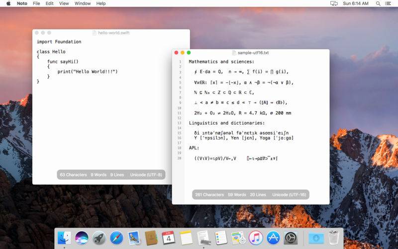The width and height of the screenshot is (398, 249).
Task: Open the Downloads folder in dock
Action: [x=316, y=239]
